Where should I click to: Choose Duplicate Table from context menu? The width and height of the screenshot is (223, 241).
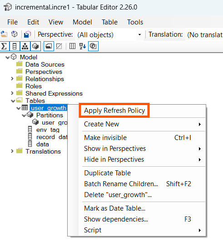108,173
